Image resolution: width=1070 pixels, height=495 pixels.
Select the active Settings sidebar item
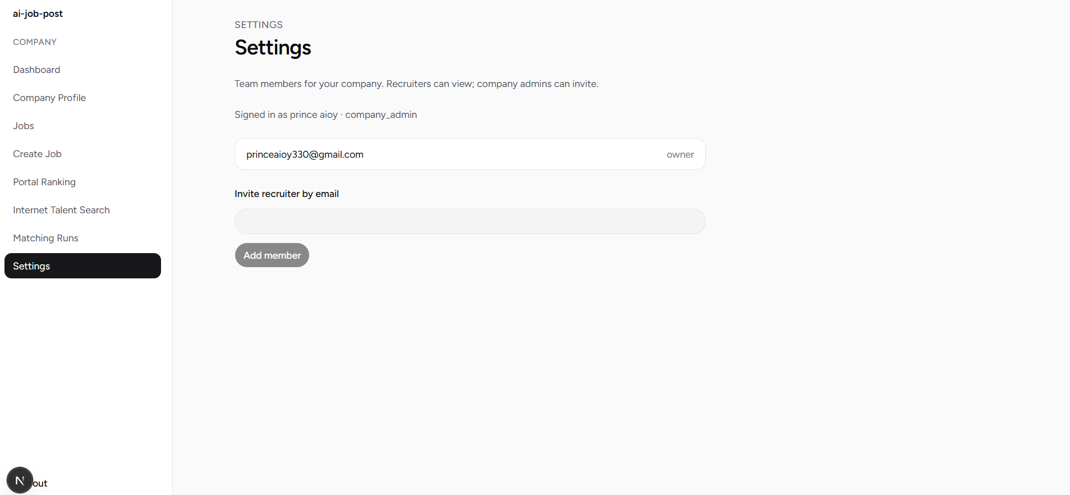(x=82, y=265)
